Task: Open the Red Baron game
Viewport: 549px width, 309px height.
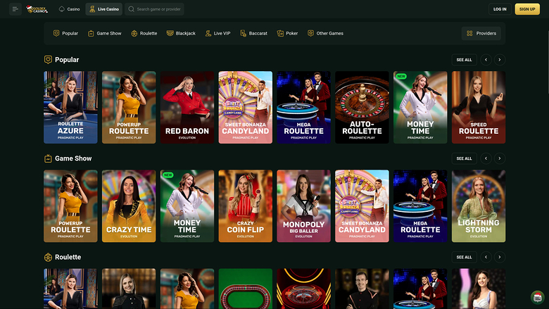Action: [187, 108]
